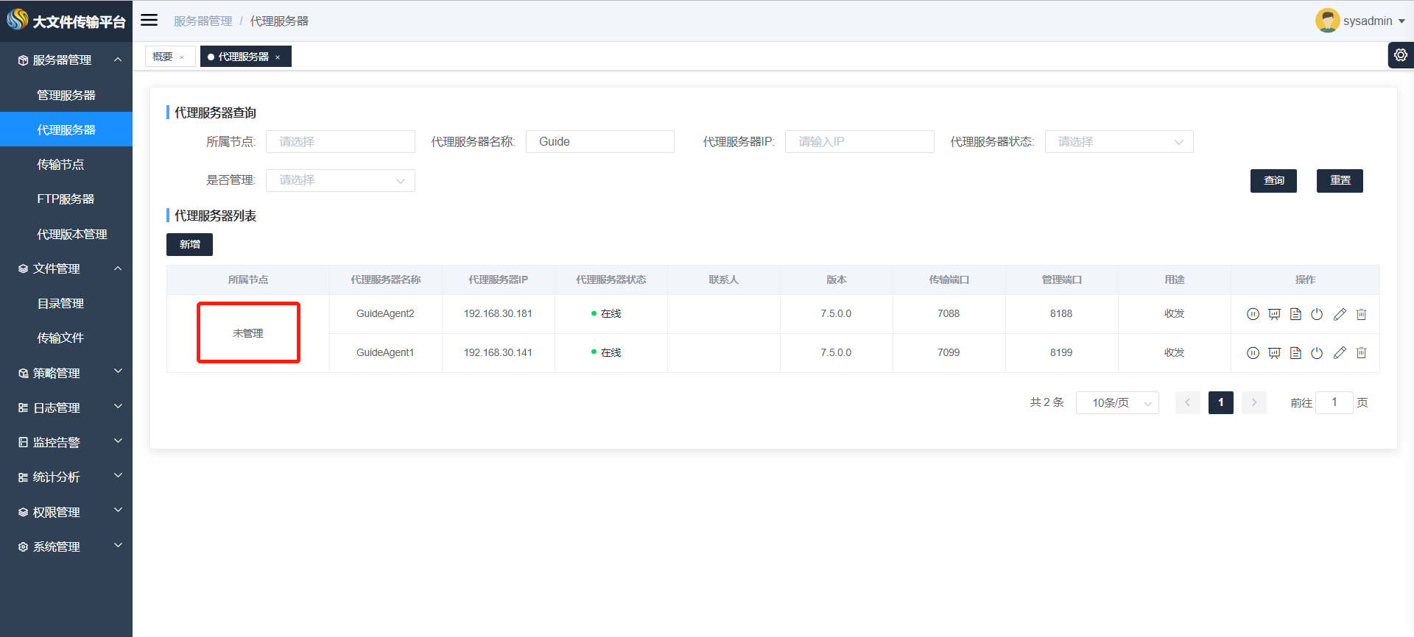The image size is (1414, 637).
Task: Click the IP cell 192.168.30.181
Action: pyautogui.click(x=498, y=314)
